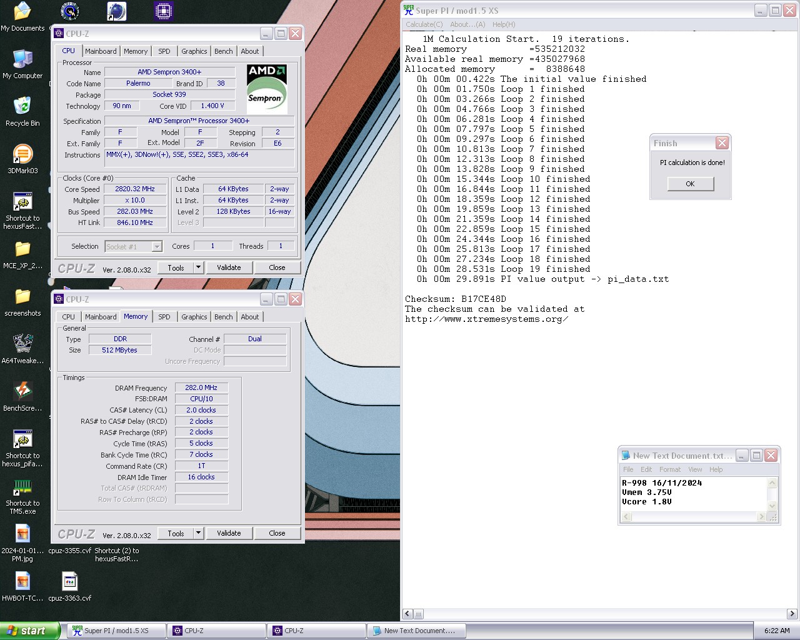Click the Core Speed 2820.32 MHz field

(136, 189)
